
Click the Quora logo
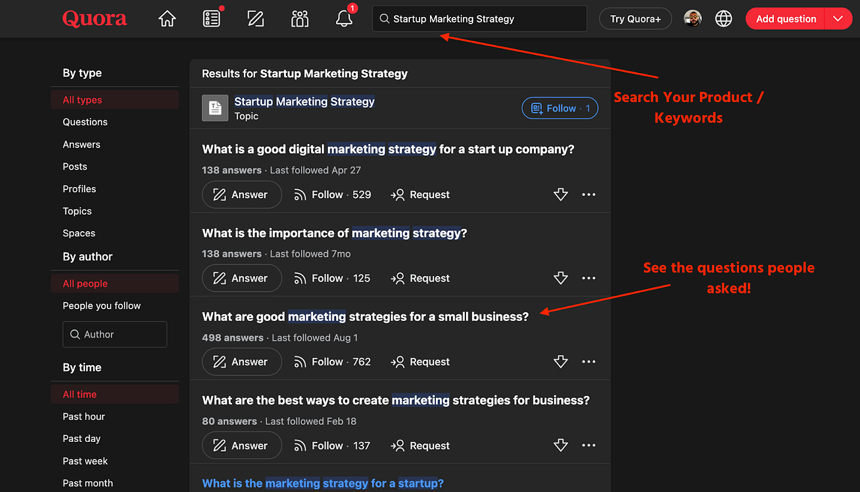tap(95, 19)
